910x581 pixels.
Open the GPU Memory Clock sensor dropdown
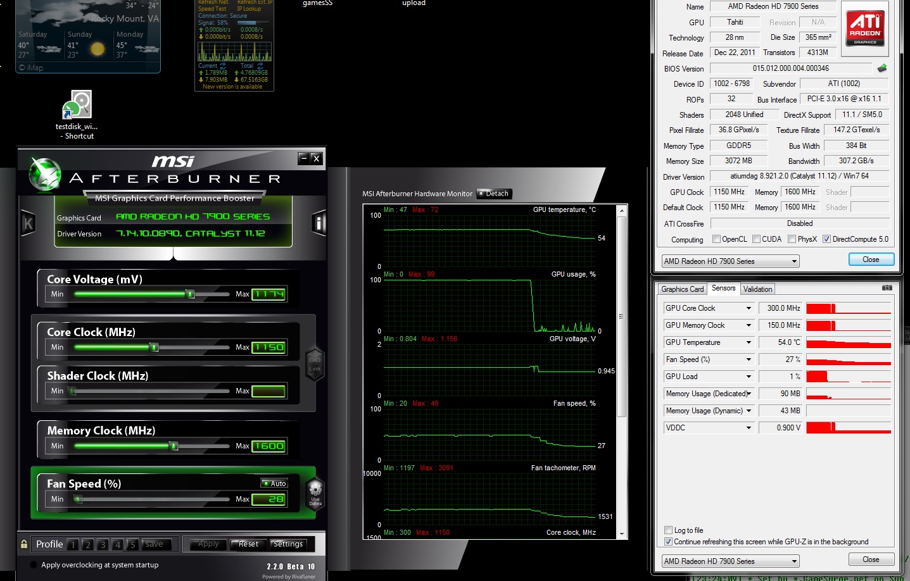pyautogui.click(x=749, y=325)
